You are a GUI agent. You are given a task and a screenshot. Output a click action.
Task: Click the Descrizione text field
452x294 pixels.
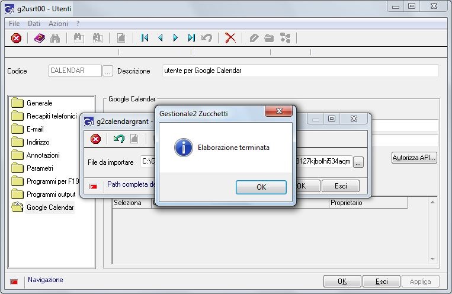tap(300, 71)
